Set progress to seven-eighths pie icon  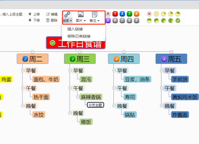point(171,21)
